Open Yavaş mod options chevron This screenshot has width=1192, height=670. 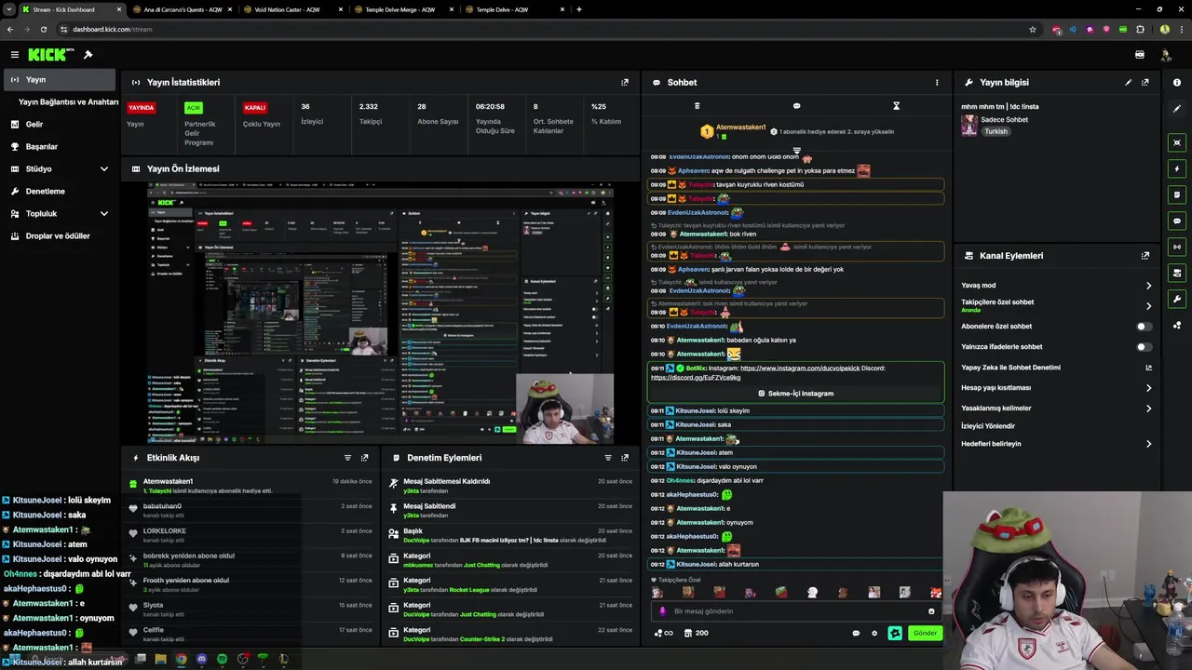pos(1148,286)
